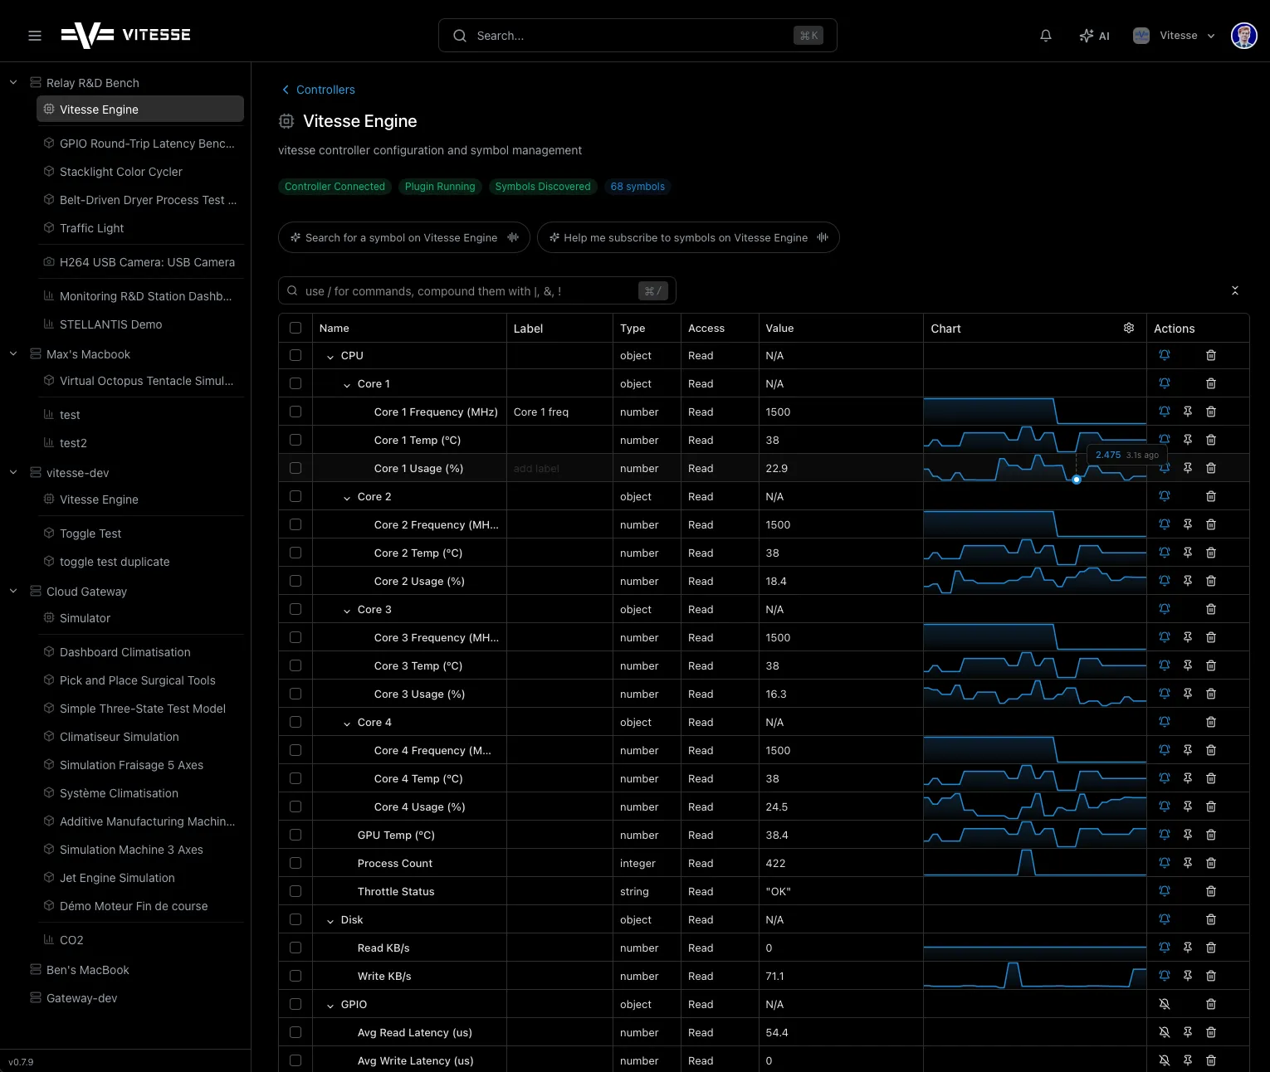Viewport: 1270px width, 1072px height.
Task: Open the hamburger menu
Action: click(x=35, y=36)
